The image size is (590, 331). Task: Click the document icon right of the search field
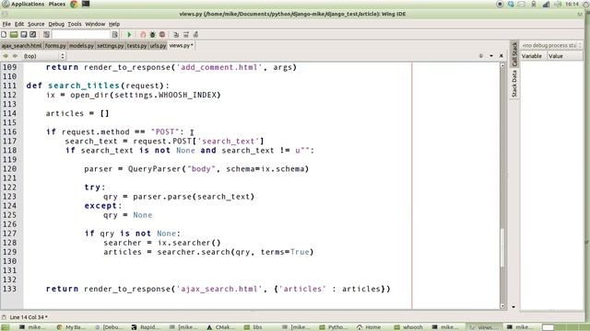(x=114, y=35)
